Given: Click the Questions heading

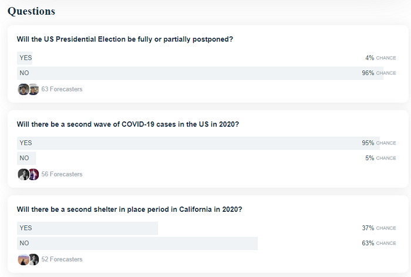Looking at the screenshot, I should pos(32,11).
